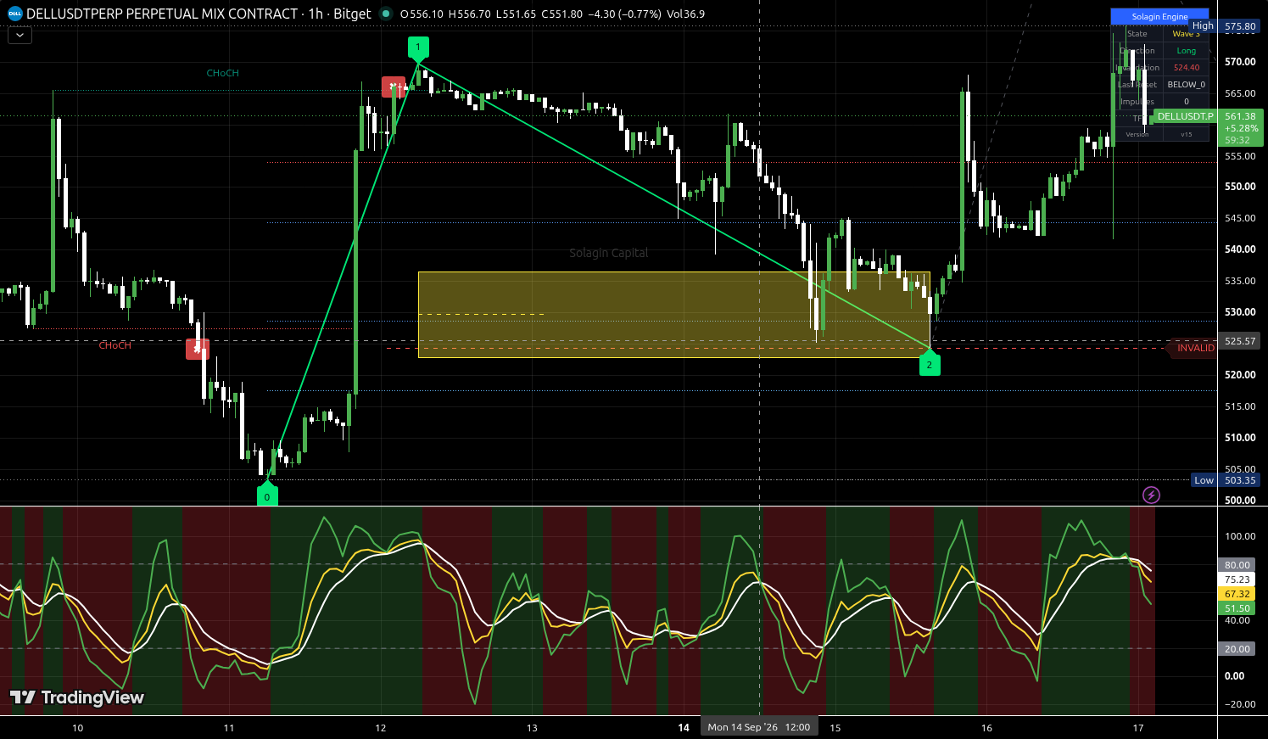The height and width of the screenshot is (739, 1268).
Task: Select the green wave marker labeled 0
Action: (x=267, y=495)
